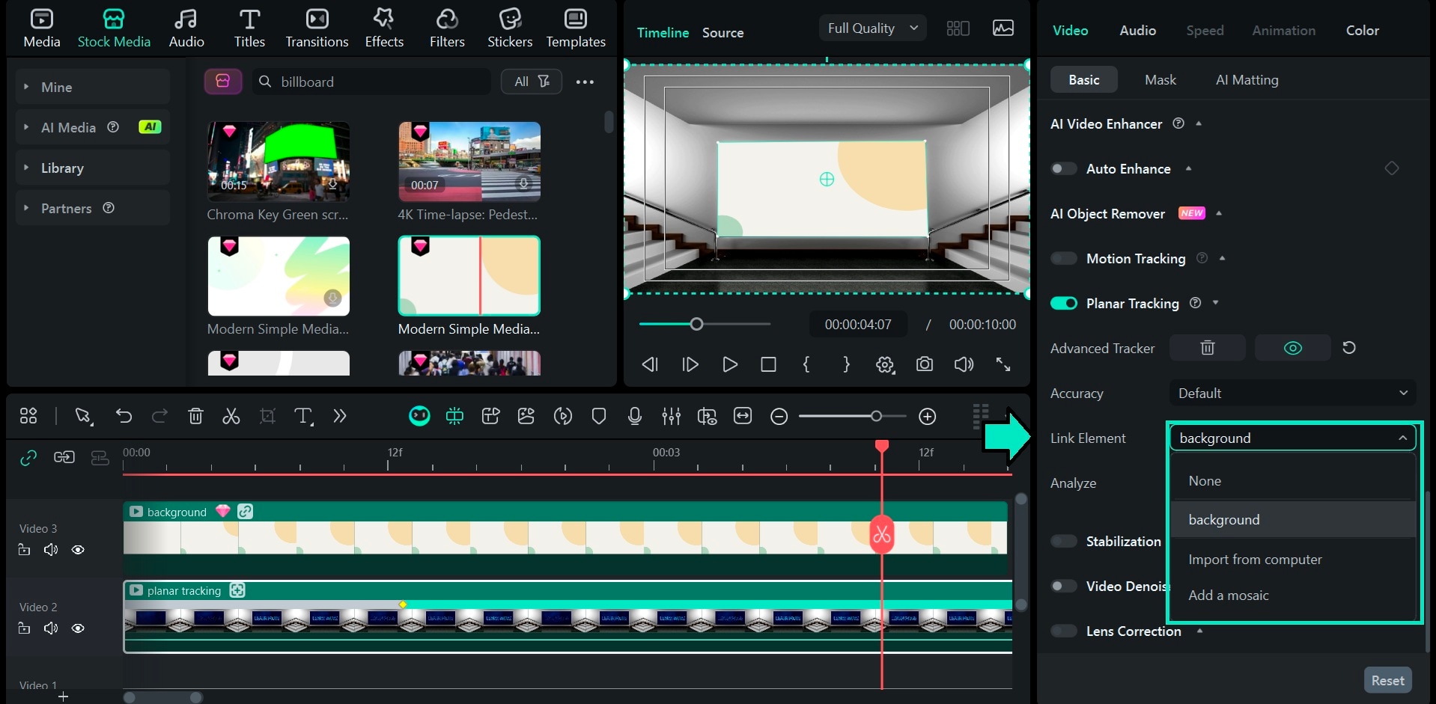Toggle Lens Correction switch

(1063, 631)
